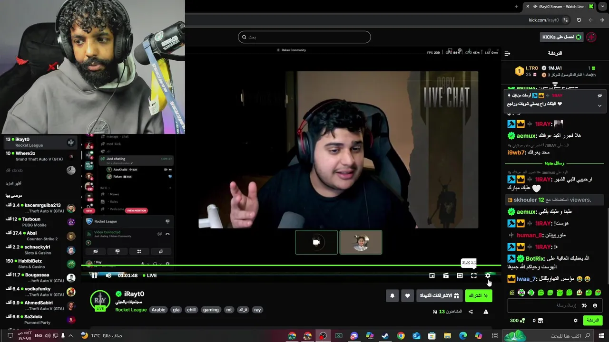Image resolution: width=609 pixels, height=342 pixels.
Task: Select the chill tag
Action: (x=191, y=310)
